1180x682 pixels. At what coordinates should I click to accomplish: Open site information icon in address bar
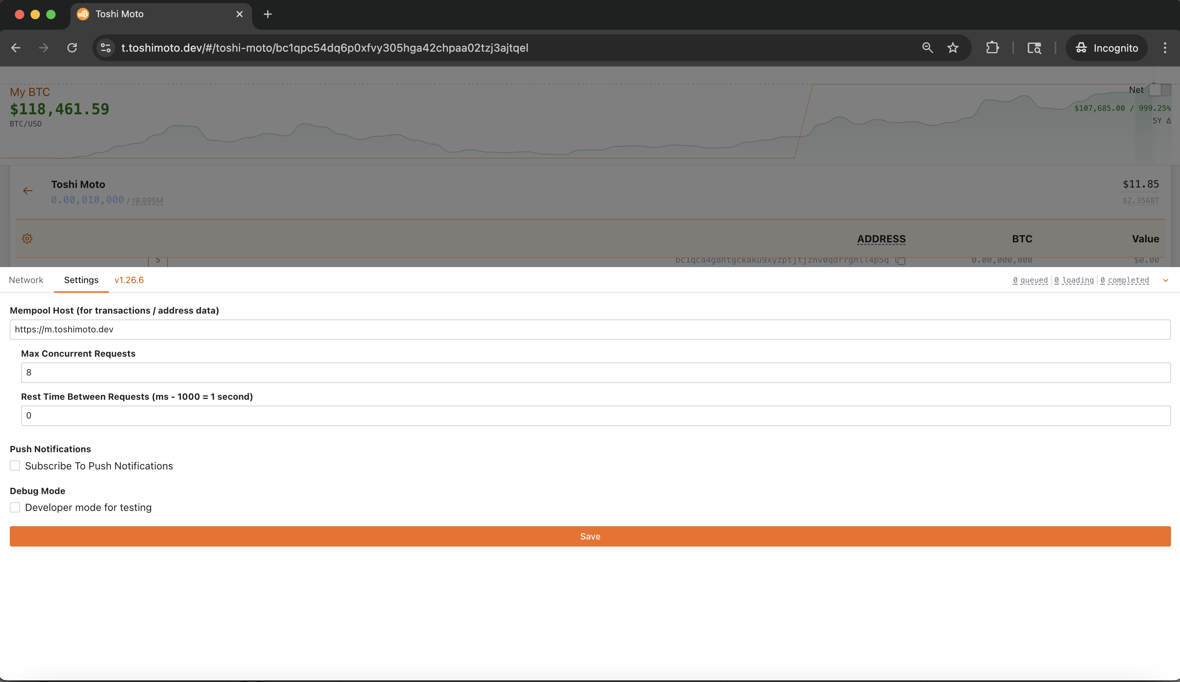(106, 48)
